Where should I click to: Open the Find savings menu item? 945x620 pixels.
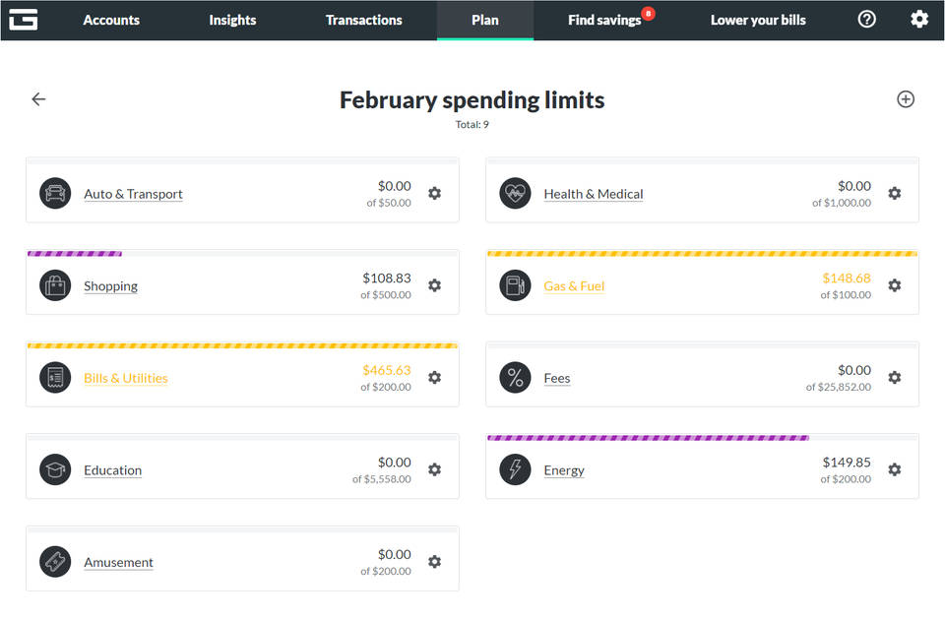point(603,20)
